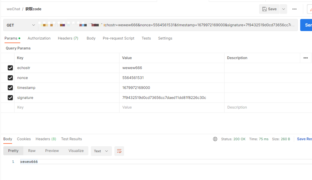
Task: Click the wewew666 value cell
Action: 172,68
